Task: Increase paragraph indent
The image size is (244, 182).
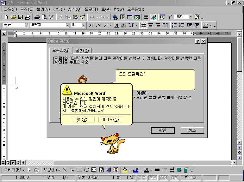Action: coord(197,25)
